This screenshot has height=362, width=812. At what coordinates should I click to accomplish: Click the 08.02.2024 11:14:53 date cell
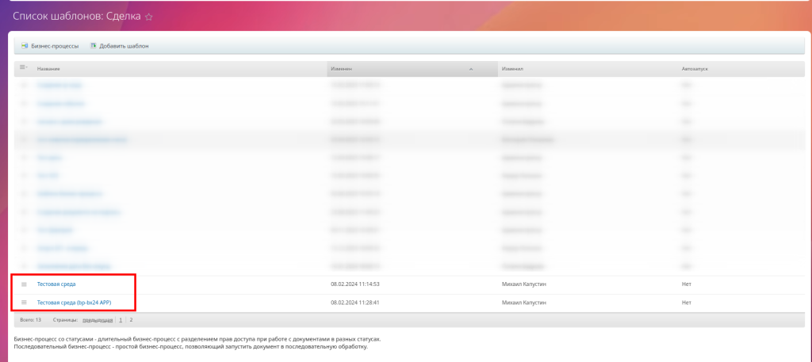[355, 284]
